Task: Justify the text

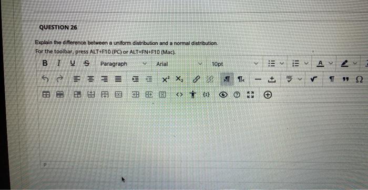Action: click(118, 79)
